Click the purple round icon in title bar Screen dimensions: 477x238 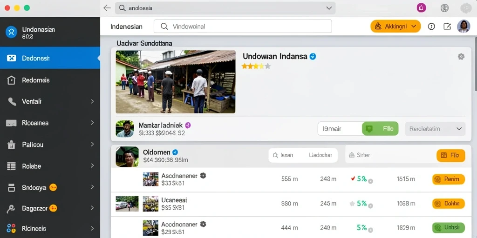[421, 8]
